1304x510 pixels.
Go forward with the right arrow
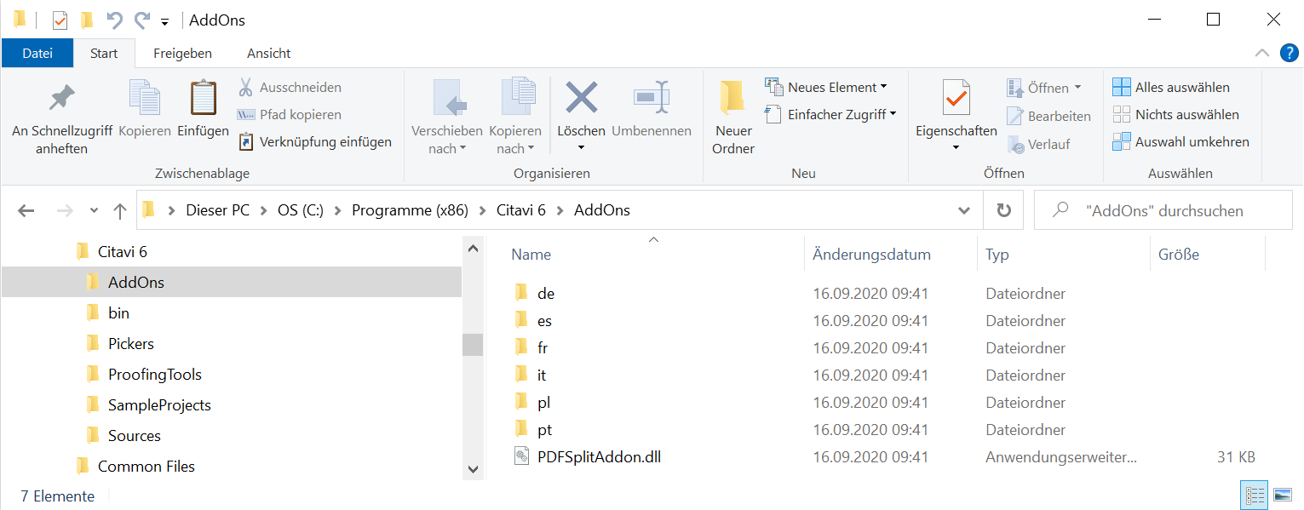pyautogui.click(x=66, y=210)
